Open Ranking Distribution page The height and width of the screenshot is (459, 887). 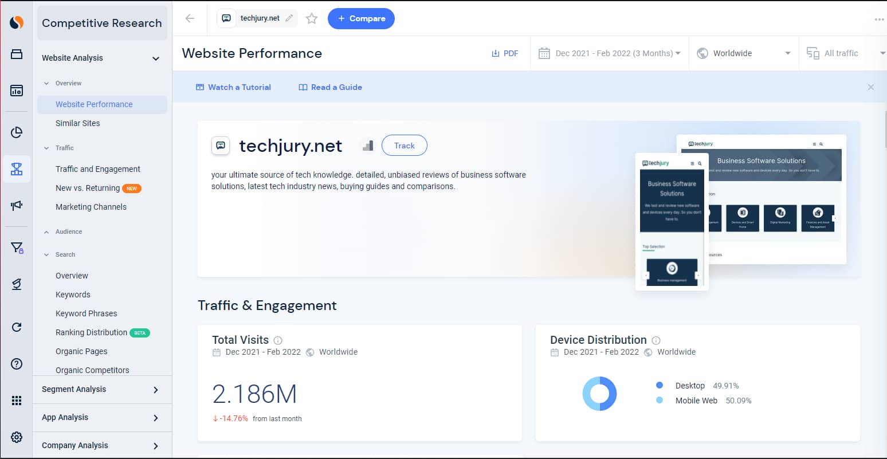(91, 332)
